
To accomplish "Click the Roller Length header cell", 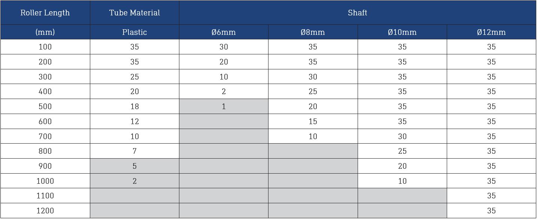I will pyautogui.click(x=45, y=13).
